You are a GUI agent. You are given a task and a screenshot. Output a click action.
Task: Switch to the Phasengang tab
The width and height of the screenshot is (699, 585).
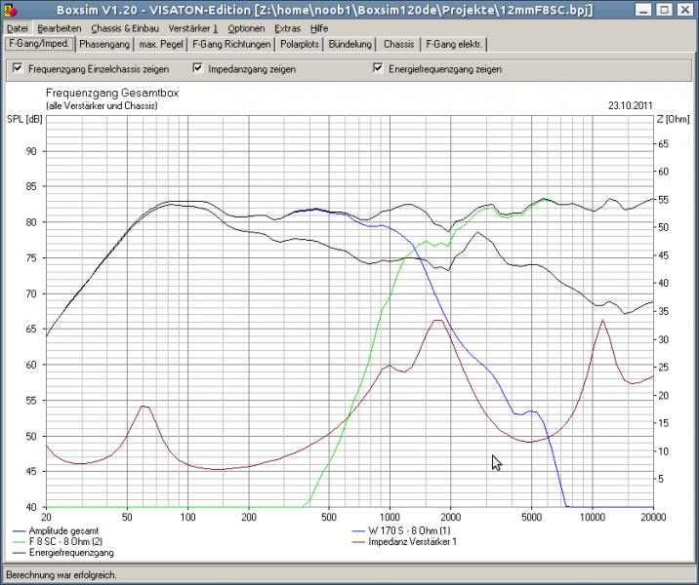point(104,45)
